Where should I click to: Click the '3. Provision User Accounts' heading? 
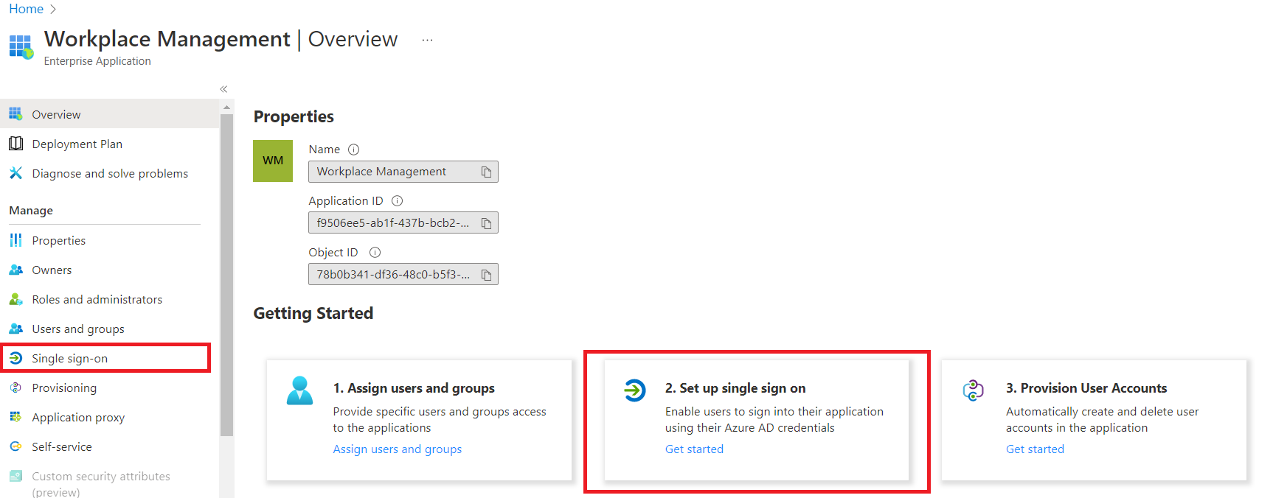[x=1086, y=388]
